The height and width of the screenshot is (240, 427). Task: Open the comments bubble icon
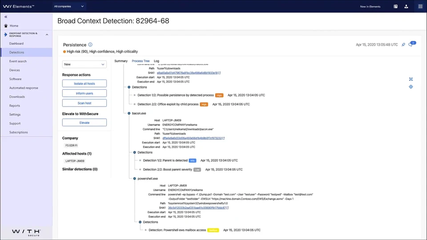[411, 44]
